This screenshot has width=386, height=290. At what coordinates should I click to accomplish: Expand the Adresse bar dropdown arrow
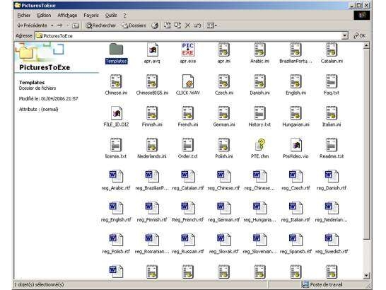[x=345, y=36]
